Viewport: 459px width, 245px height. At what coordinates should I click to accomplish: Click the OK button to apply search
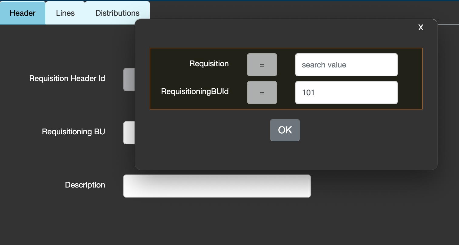(285, 130)
